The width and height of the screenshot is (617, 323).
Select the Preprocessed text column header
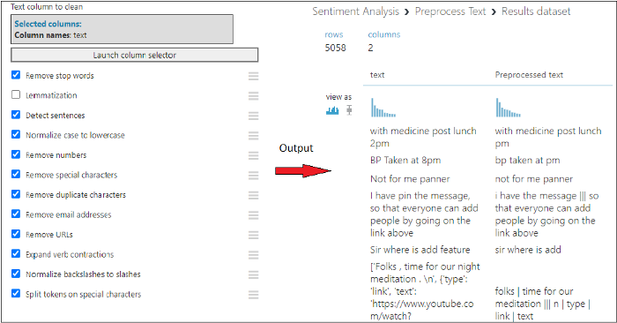[529, 75]
